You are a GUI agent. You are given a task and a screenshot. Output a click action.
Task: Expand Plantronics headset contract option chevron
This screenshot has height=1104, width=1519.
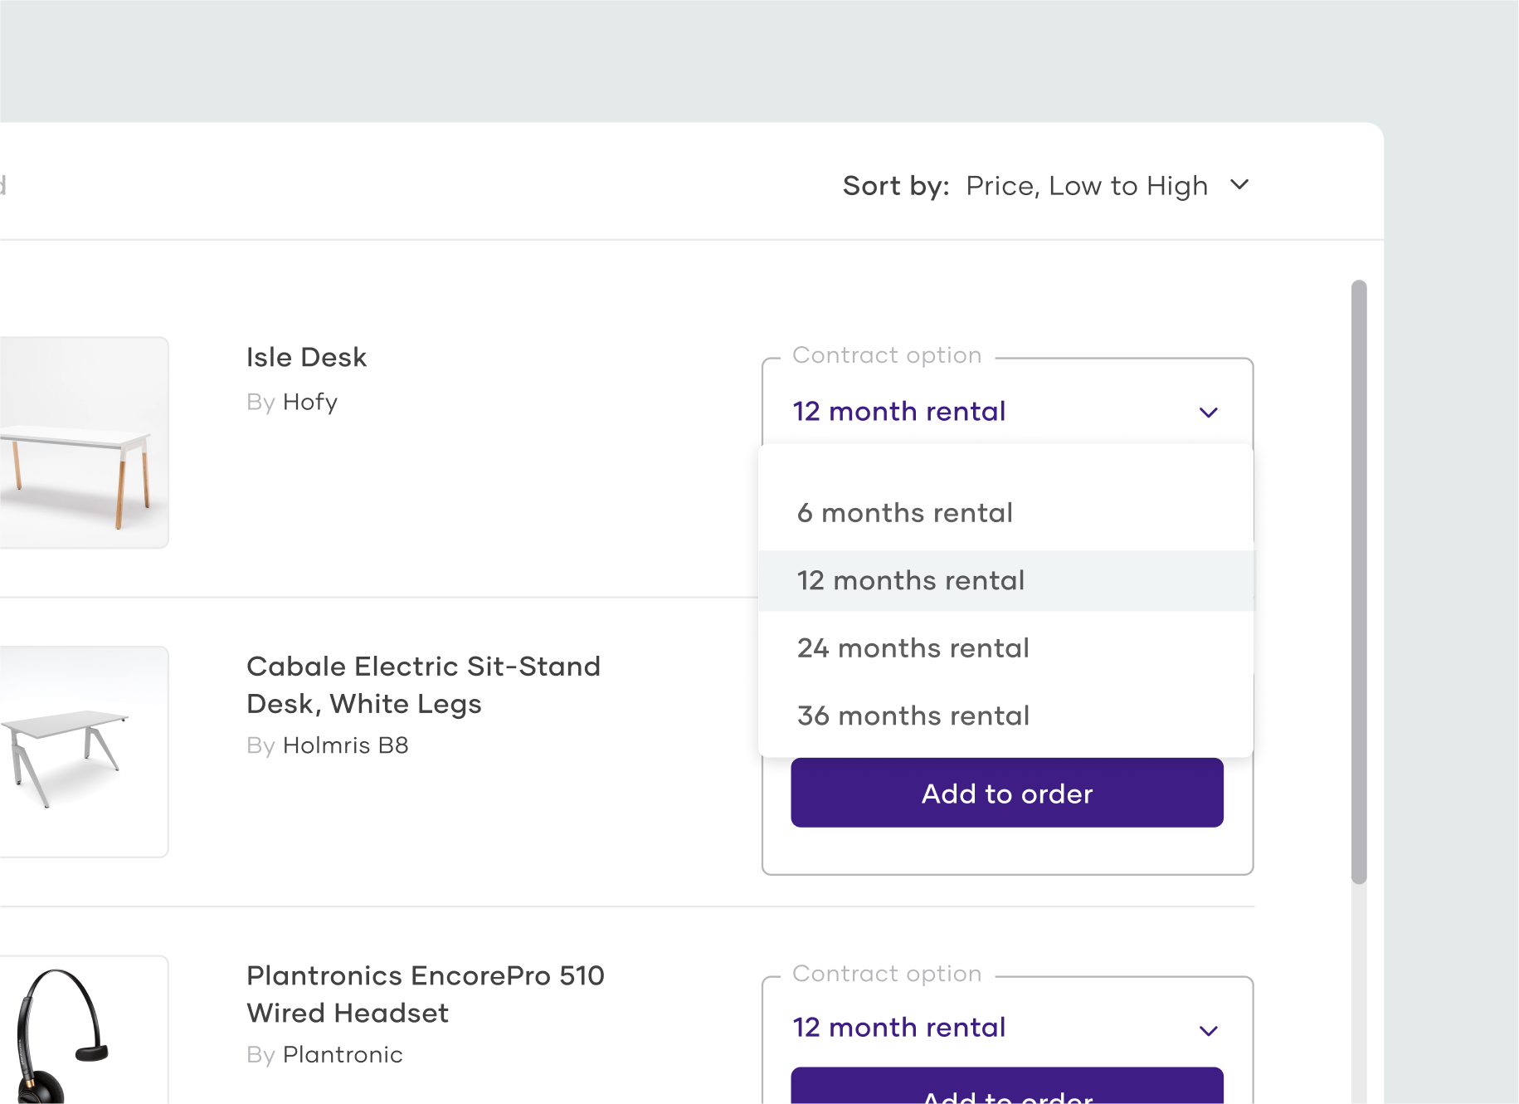[1208, 1031]
